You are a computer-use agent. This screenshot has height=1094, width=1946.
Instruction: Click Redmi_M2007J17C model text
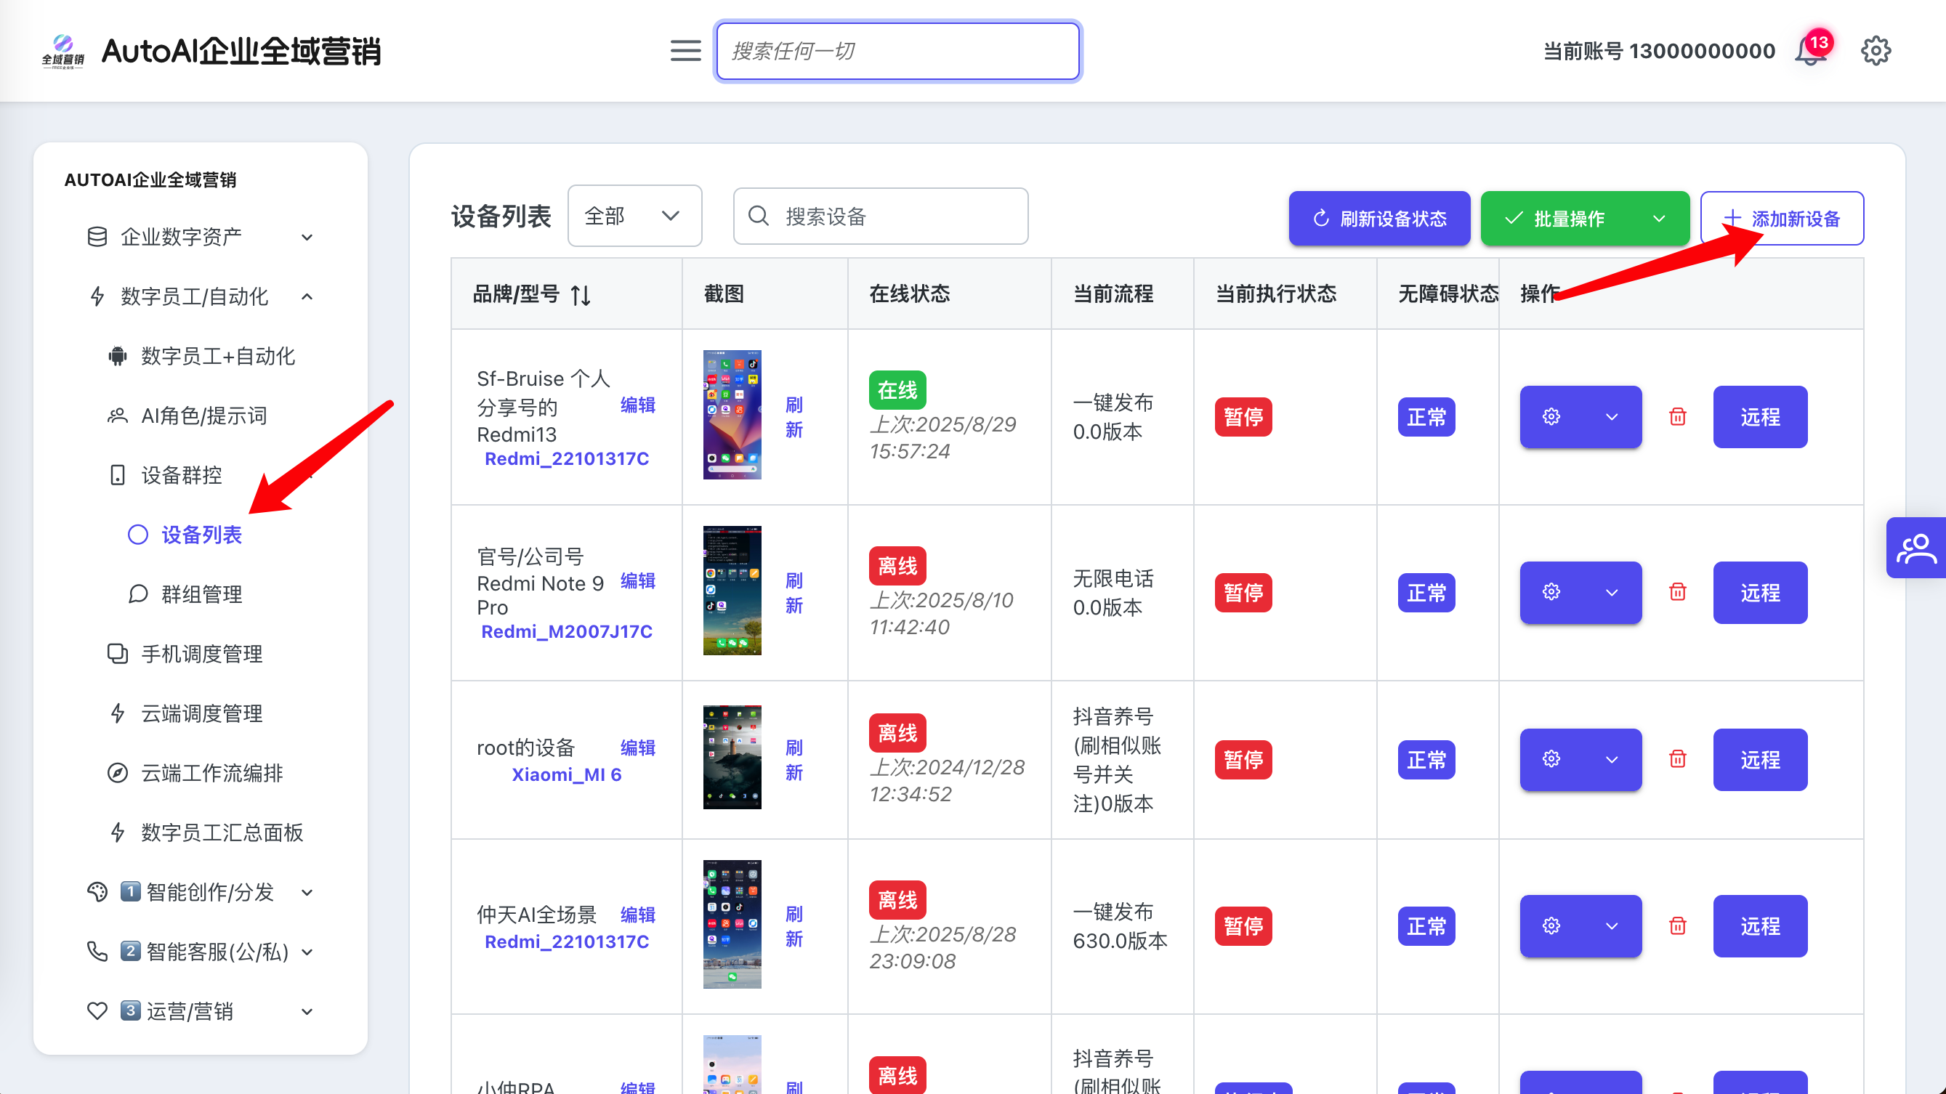click(x=567, y=631)
